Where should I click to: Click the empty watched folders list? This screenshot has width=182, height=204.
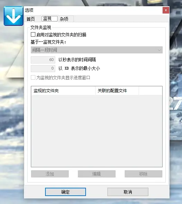[x=97, y=131]
